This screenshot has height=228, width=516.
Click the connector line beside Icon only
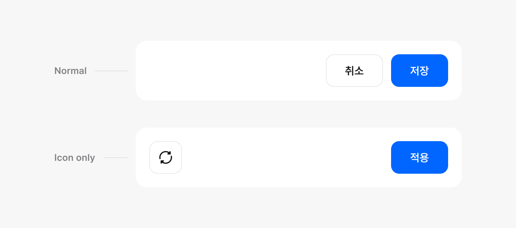point(116,158)
